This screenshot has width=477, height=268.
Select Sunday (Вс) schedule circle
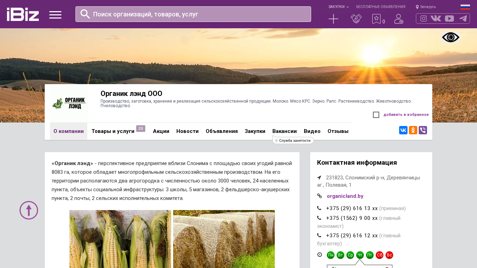(x=389, y=255)
